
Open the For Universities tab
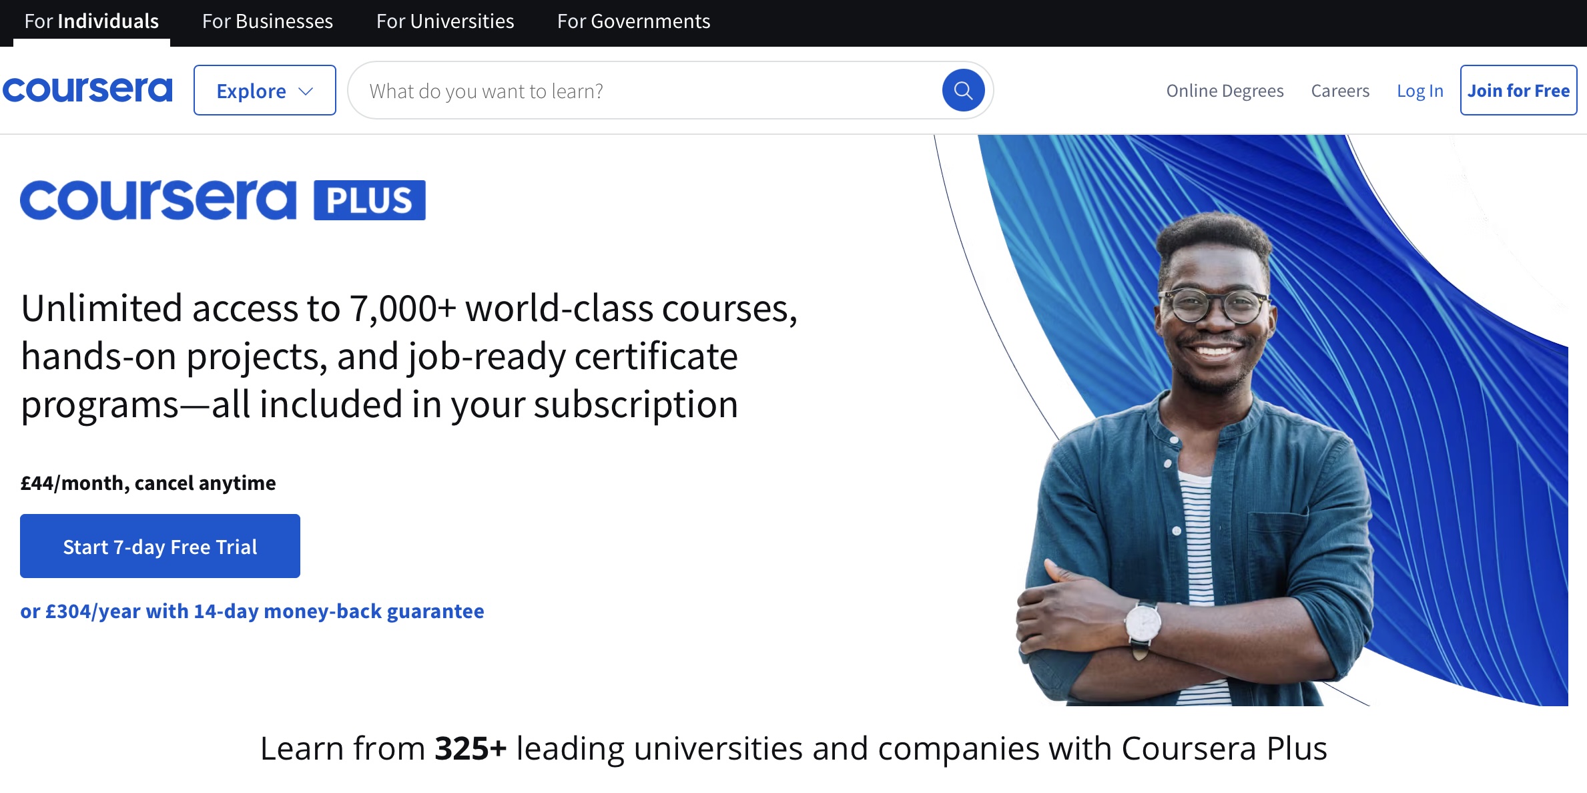445,22
